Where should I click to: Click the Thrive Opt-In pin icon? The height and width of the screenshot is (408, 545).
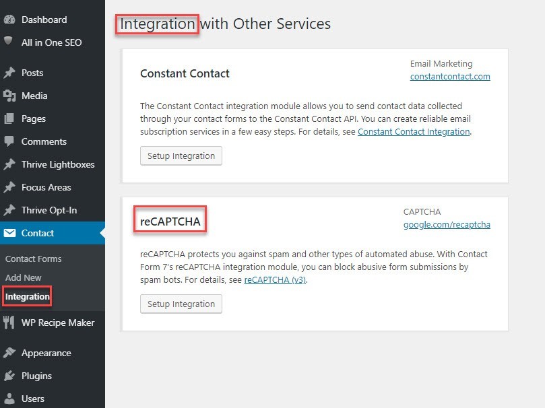[x=9, y=210]
